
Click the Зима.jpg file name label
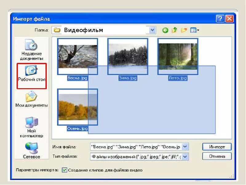[x=128, y=78]
